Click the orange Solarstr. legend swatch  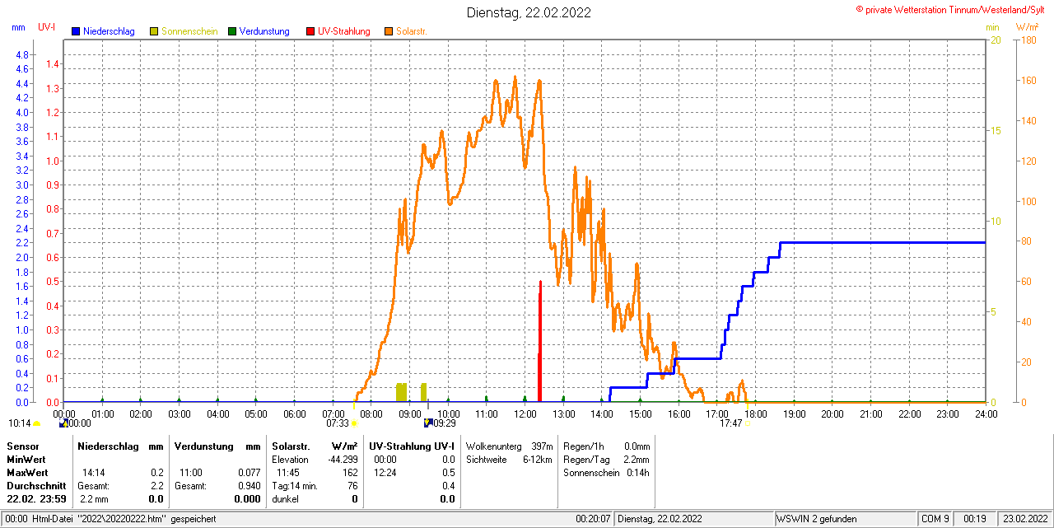389,31
